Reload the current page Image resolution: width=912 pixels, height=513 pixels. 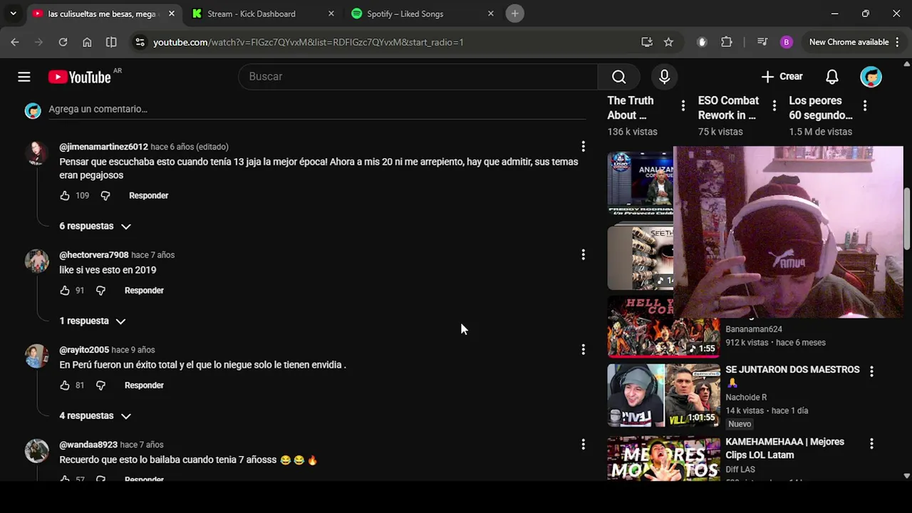click(63, 42)
